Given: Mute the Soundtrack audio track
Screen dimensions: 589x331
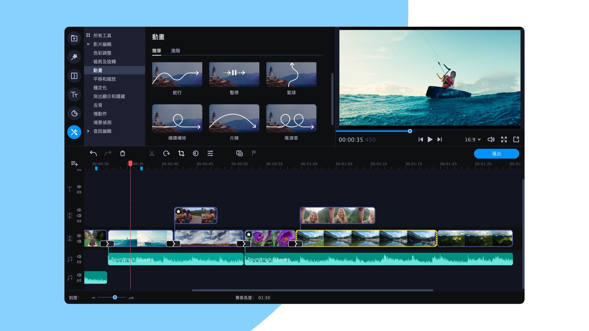Looking at the screenshot, I should pyautogui.click(x=79, y=257).
